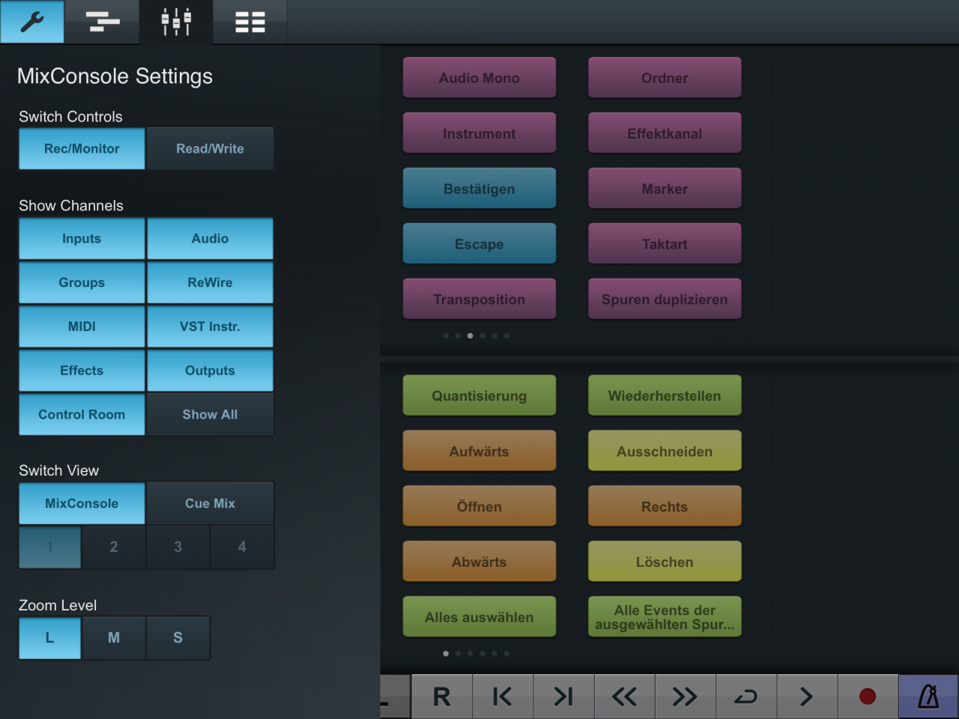Enable Rec/Monitor switch controls
This screenshot has height=719, width=959.
point(82,148)
